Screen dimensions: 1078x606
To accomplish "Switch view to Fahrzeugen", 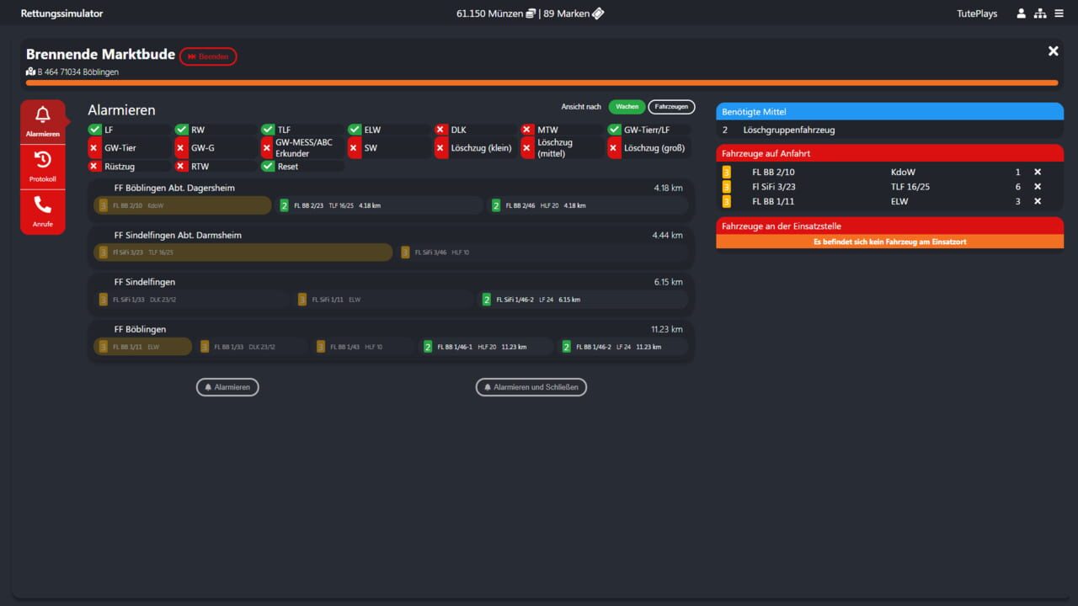I will click(671, 107).
